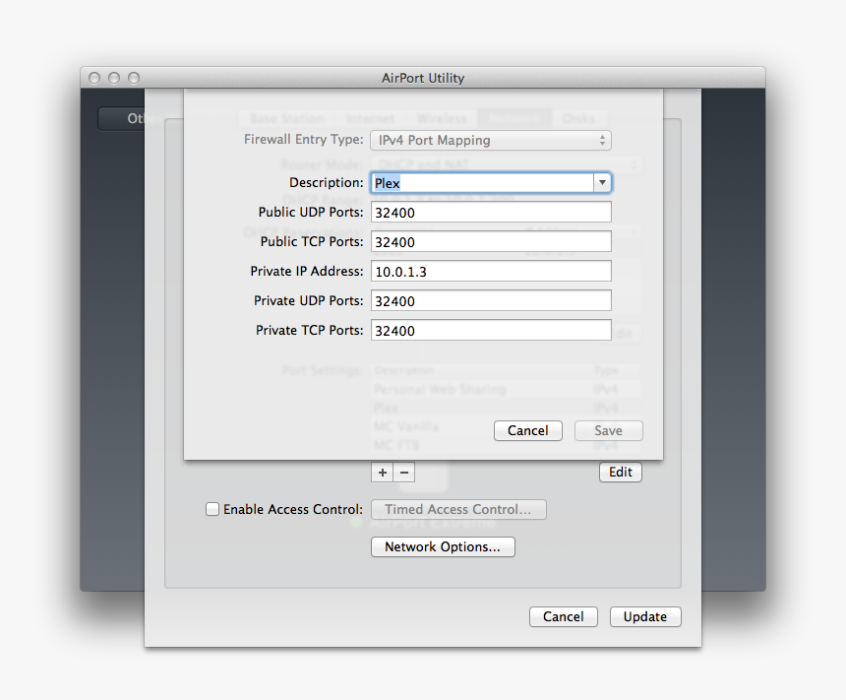The width and height of the screenshot is (846, 700).
Task: Close the AirPort Utility window
Action: click(x=94, y=79)
